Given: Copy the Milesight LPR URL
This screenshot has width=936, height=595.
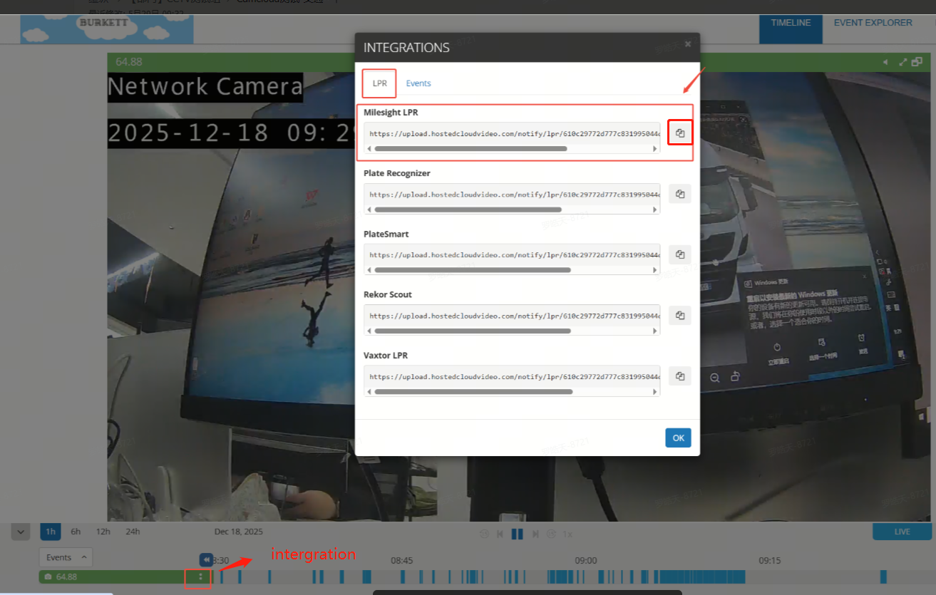Looking at the screenshot, I should [680, 133].
